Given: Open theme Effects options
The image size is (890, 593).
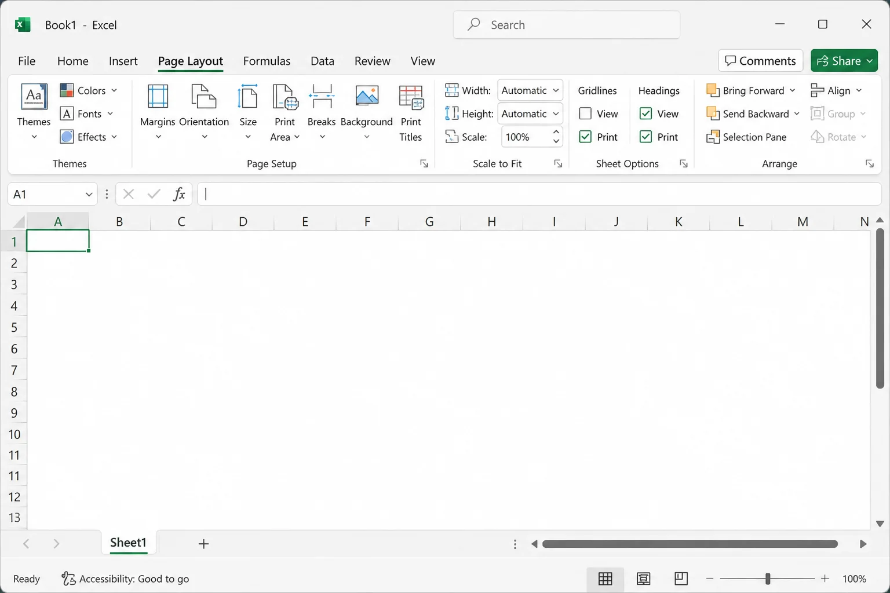Looking at the screenshot, I should pos(89,137).
